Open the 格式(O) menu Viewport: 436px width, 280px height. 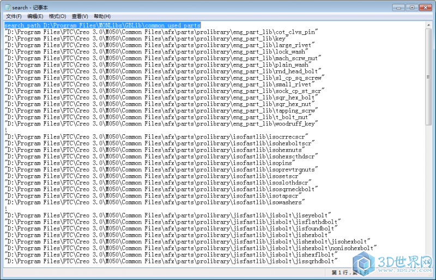(57, 16)
